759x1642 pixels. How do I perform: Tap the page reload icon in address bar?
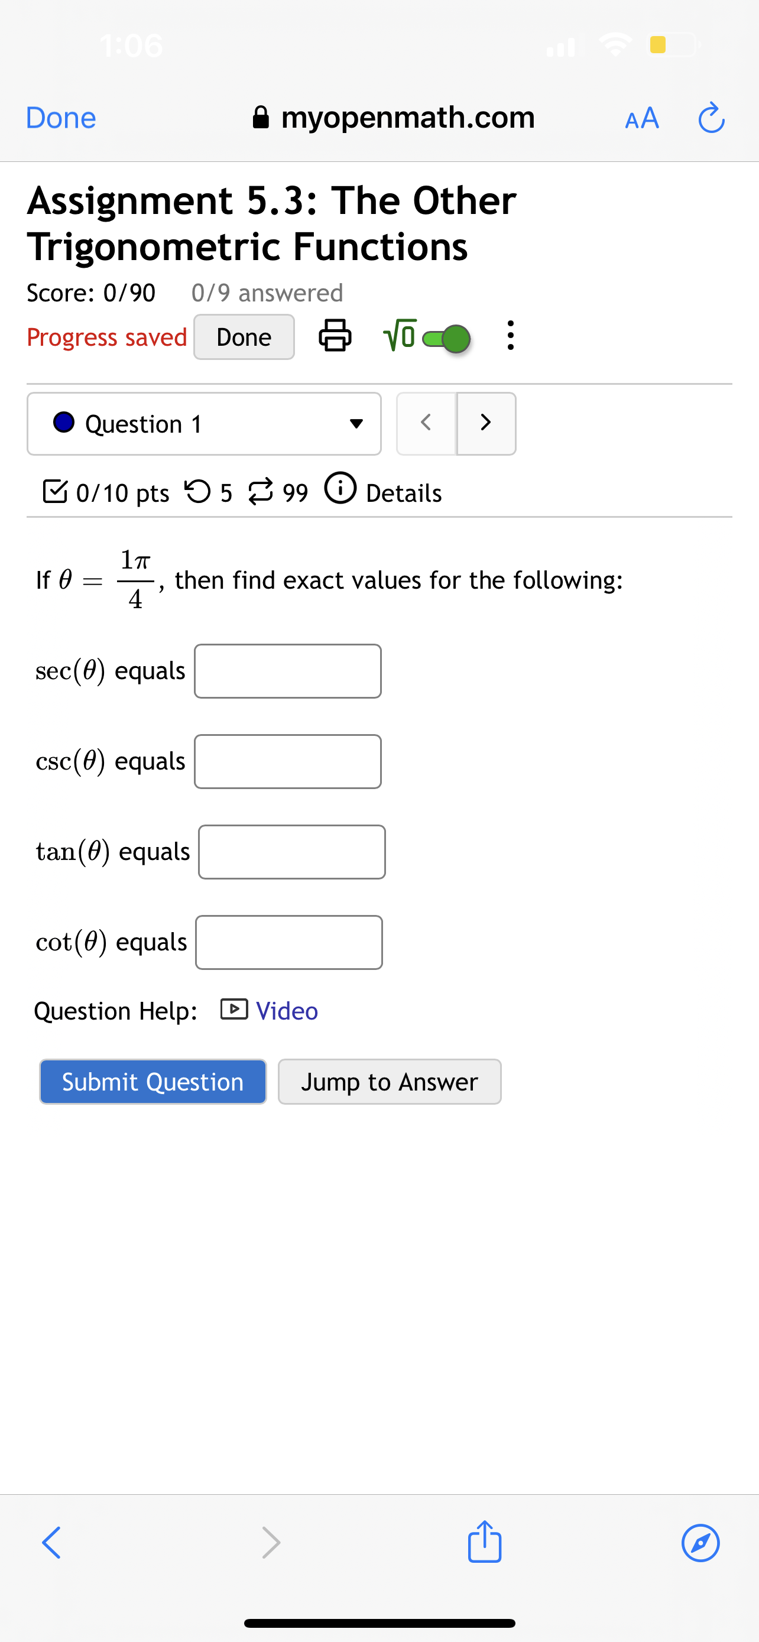711,117
